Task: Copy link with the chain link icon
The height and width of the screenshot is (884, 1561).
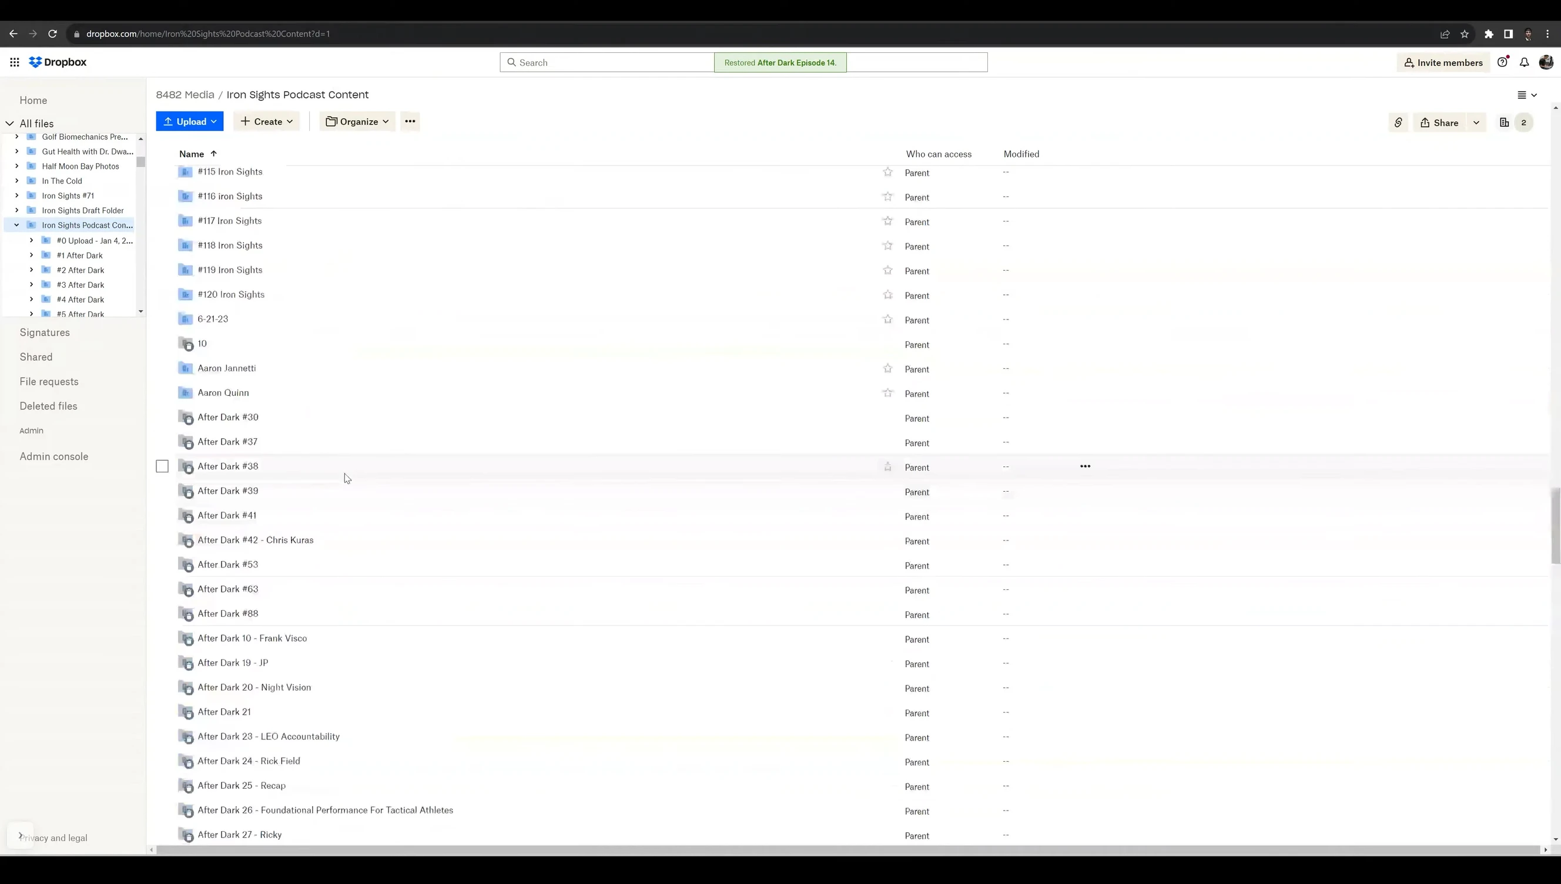Action: (1398, 123)
